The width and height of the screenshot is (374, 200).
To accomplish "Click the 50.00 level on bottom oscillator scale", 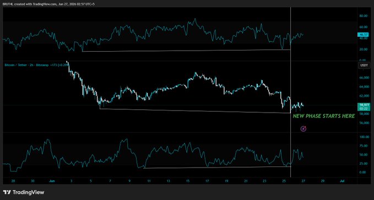I will [364, 154].
